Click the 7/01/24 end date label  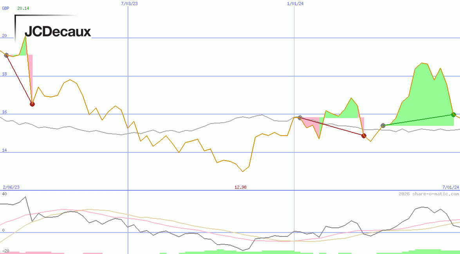pos(450,188)
